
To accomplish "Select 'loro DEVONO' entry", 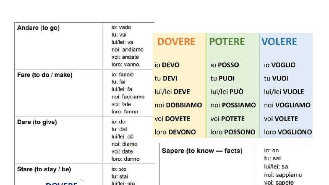I will (175, 132).
